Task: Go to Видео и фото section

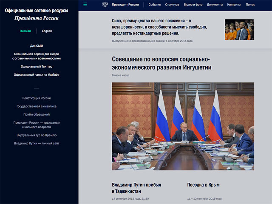Action: tap(193, 5)
